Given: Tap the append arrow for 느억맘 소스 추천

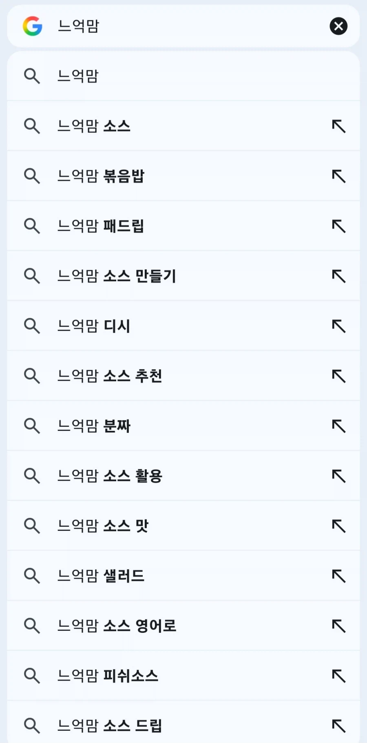Looking at the screenshot, I should coord(338,376).
